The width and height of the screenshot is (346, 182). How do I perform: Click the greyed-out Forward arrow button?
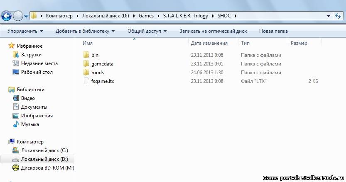(18, 16)
